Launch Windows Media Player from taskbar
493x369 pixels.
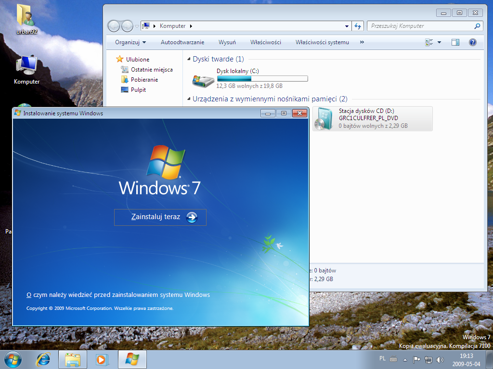pyautogui.click(x=102, y=359)
